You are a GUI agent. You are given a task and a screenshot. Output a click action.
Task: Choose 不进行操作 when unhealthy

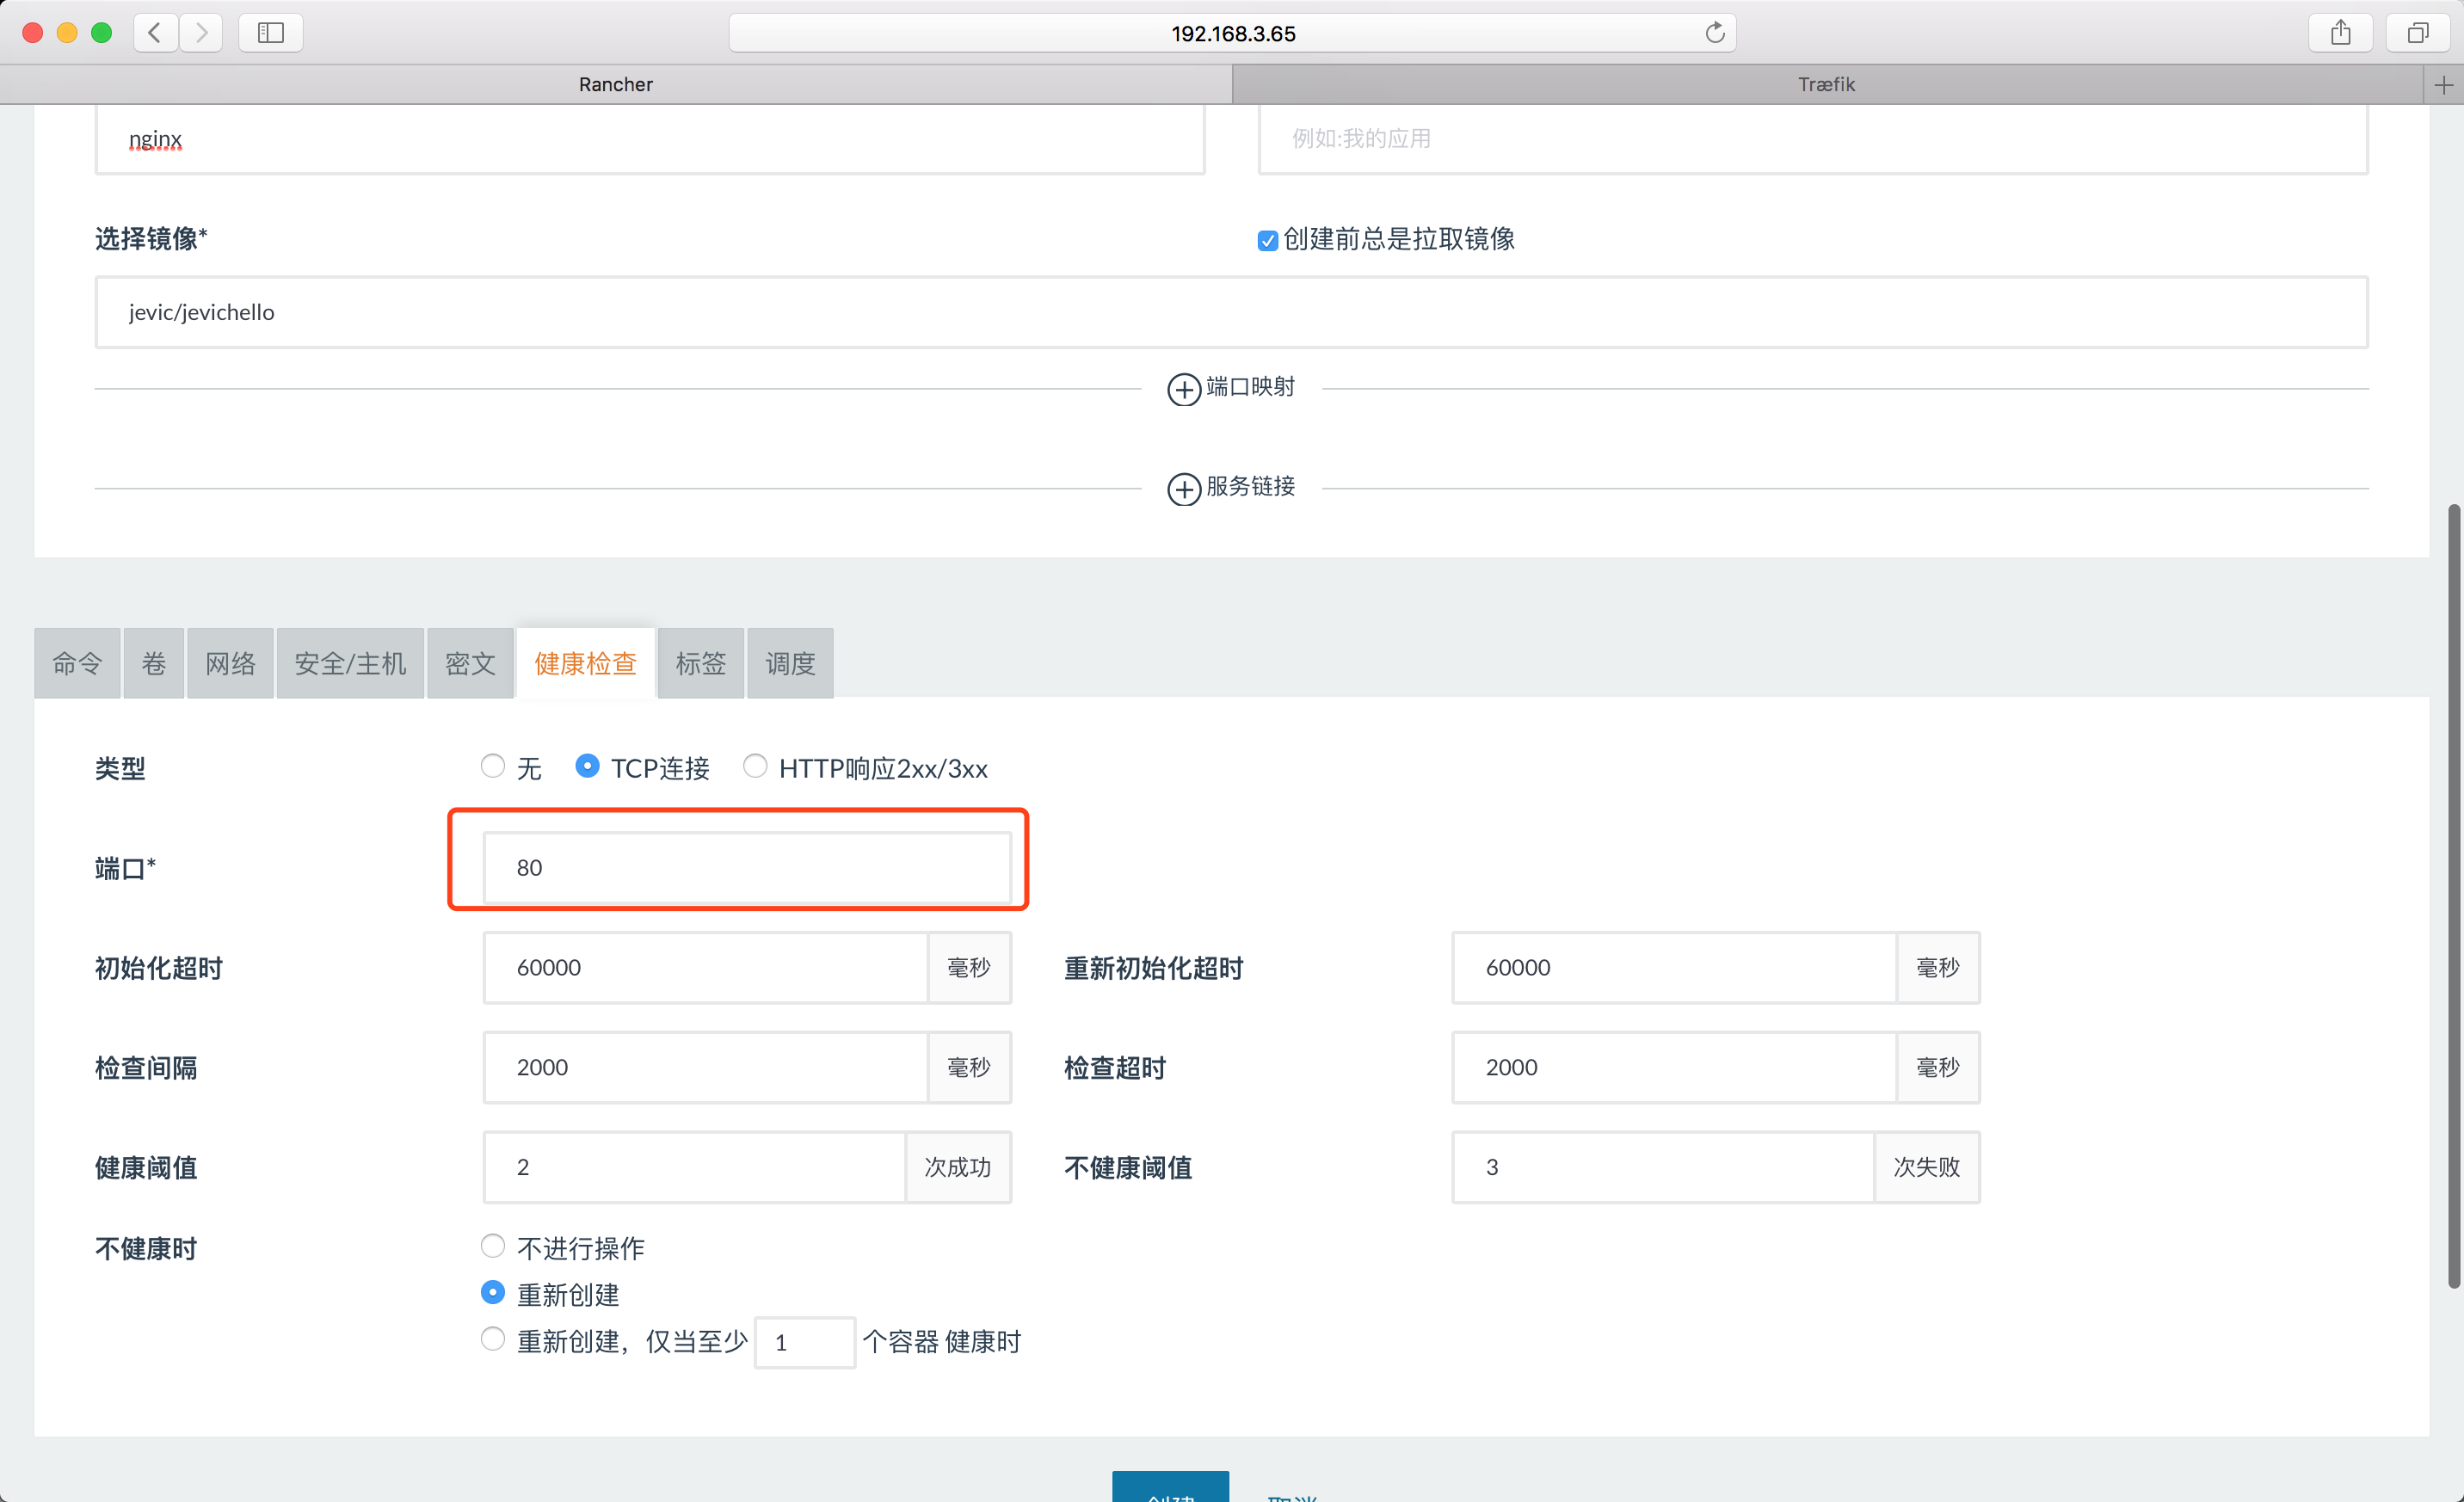(492, 1246)
